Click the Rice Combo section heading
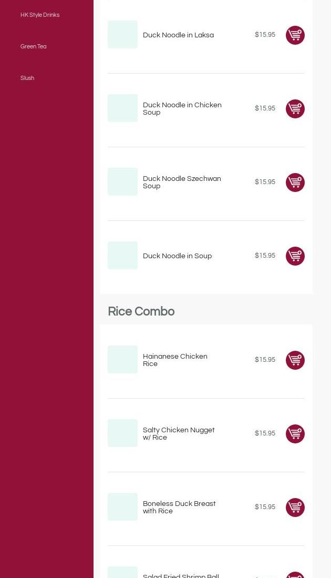Screen dimensions: 331x578 pyautogui.click(x=141, y=312)
